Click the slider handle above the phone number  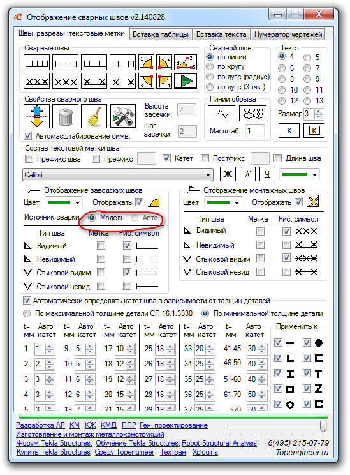click(x=323, y=426)
